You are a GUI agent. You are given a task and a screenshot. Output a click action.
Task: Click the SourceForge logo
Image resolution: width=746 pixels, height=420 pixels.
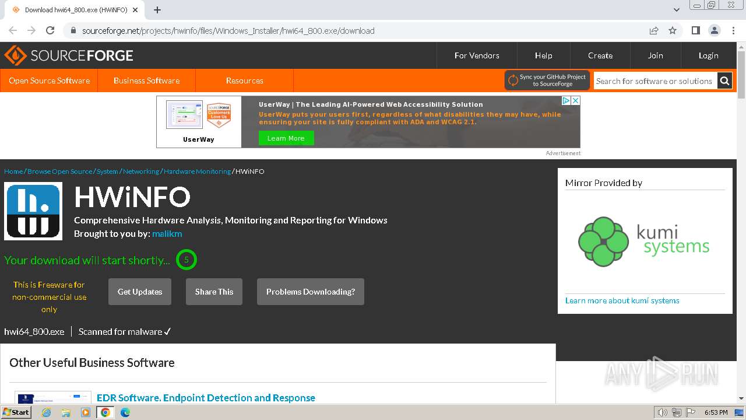coord(69,55)
